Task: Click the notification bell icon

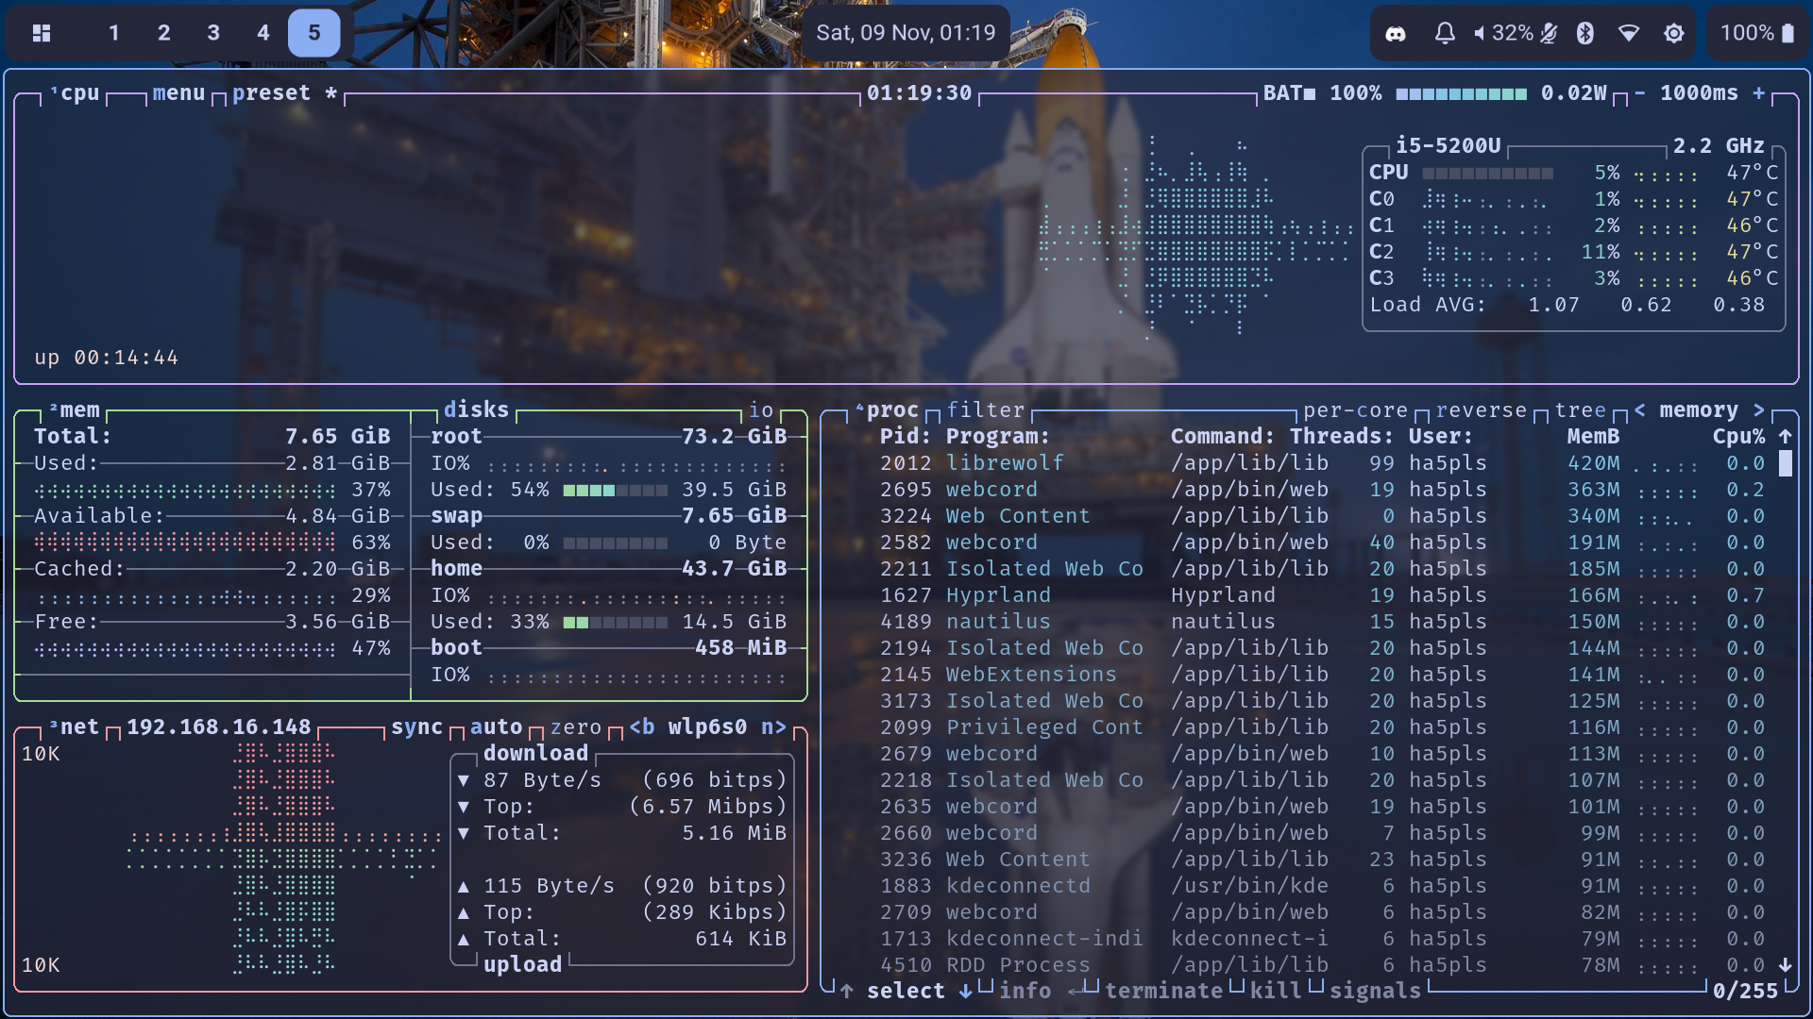Action: coord(1445,34)
